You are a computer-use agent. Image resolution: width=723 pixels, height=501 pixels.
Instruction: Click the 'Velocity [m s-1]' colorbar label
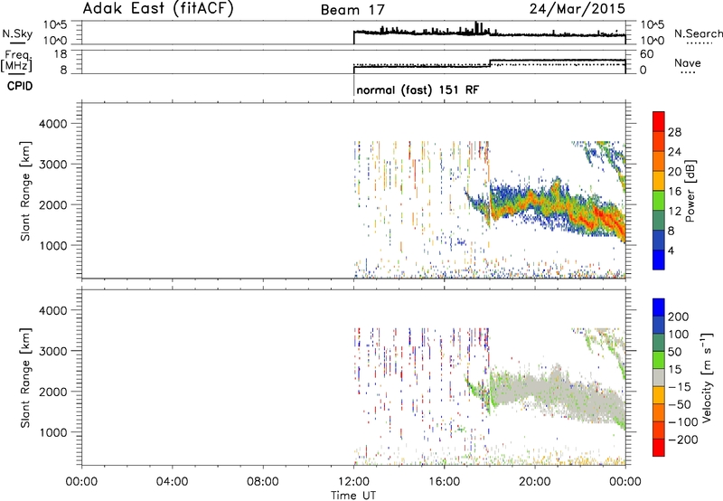pyautogui.click(x=706, y=377)
